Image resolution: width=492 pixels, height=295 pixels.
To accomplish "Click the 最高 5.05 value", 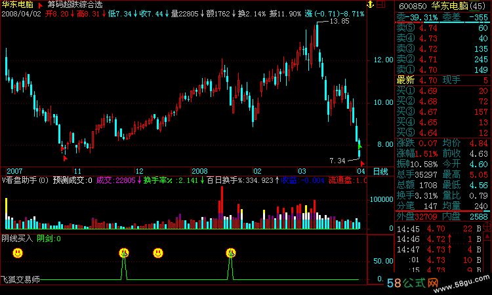I will click(x=465, y=175).
